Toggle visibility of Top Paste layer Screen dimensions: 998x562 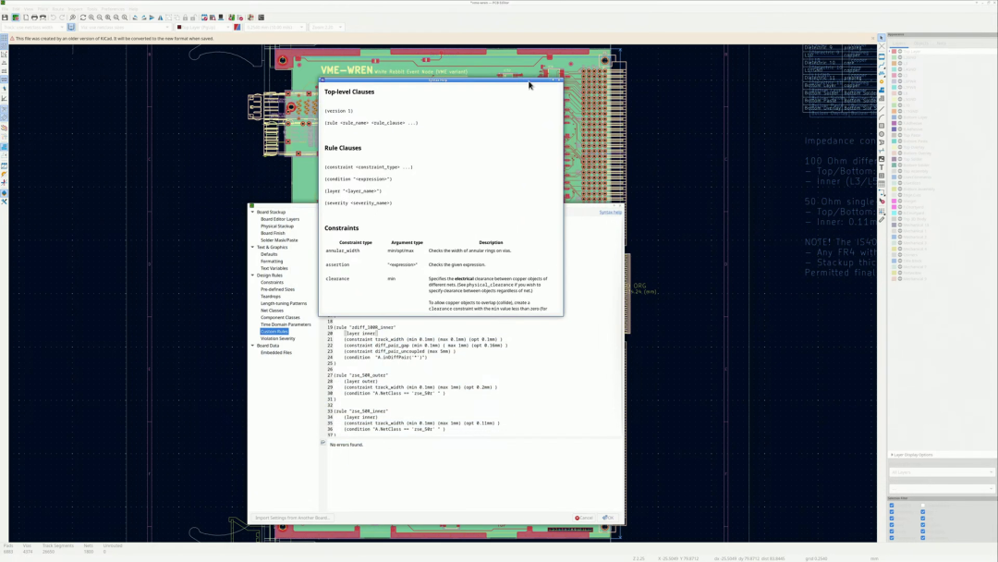click(x=900, y=135)
